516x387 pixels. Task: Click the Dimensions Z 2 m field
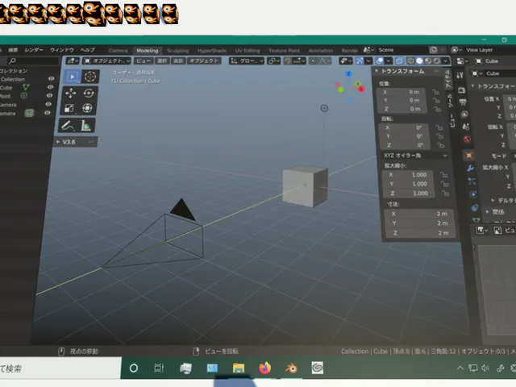click(x=420, y=233)
